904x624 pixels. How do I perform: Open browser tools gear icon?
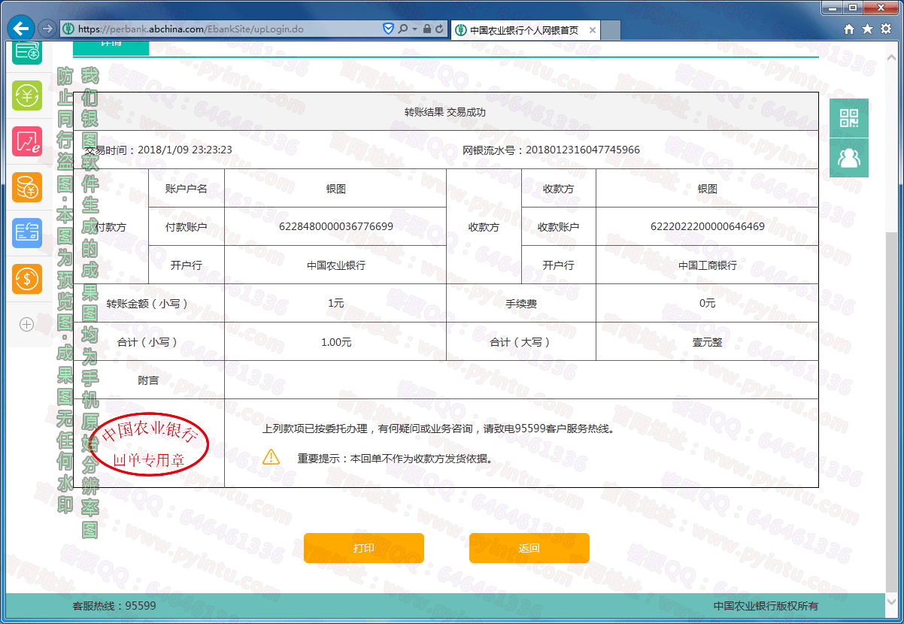pos(885,29)
